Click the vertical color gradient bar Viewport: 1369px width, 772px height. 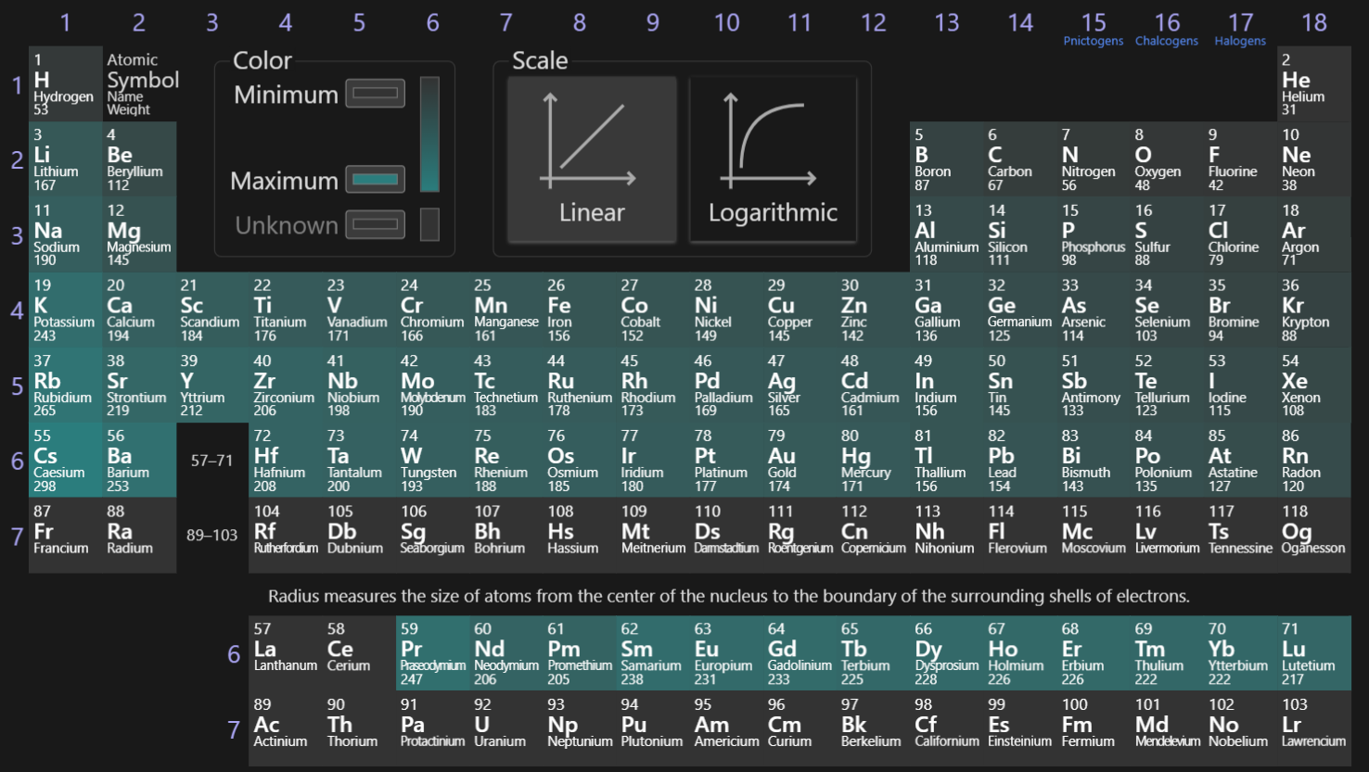pos(429,134)
